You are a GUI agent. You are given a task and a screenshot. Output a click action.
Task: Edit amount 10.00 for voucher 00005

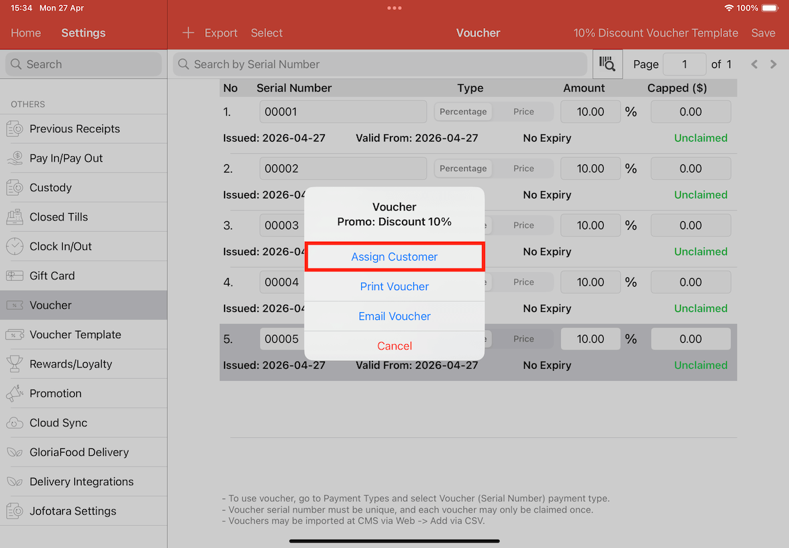[x=590, y=339]
